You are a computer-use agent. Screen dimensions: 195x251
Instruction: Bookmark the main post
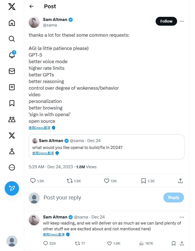click(x=143, y=181)
